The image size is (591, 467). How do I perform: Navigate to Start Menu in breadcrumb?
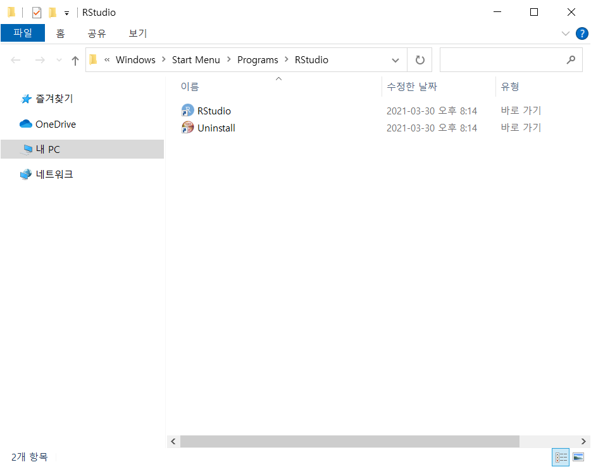[x=196, y=60]
